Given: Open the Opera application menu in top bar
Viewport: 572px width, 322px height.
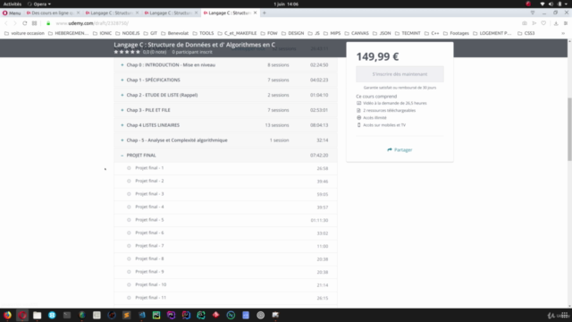Looking at the screenshot, I should click(x=39, y=4).
